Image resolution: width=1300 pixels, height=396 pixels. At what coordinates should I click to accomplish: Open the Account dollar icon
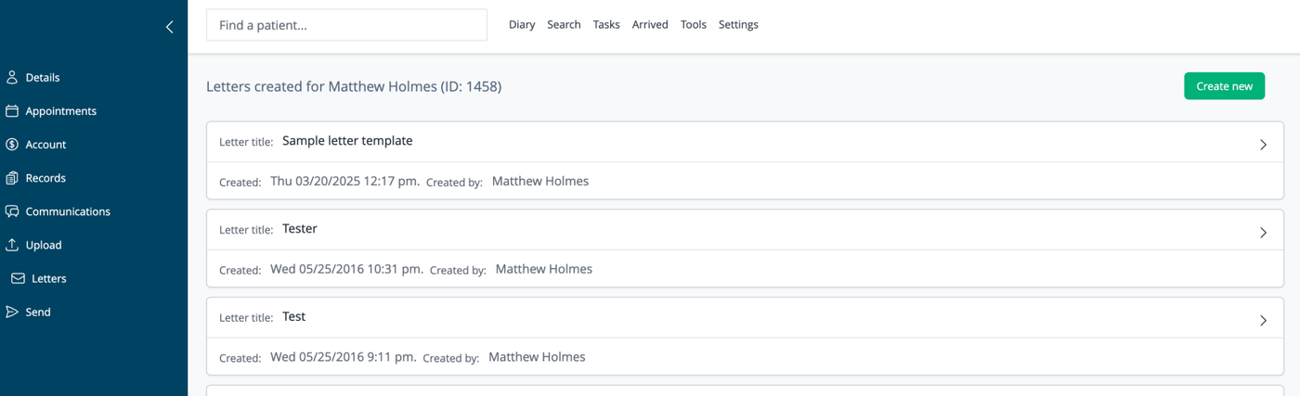12,145
